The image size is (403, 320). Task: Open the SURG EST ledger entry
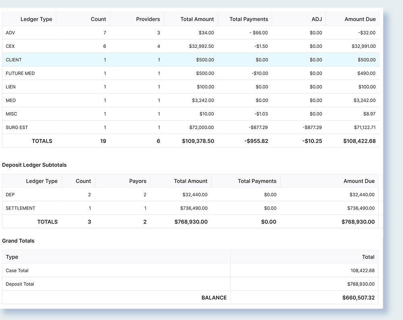coord(17,128)
